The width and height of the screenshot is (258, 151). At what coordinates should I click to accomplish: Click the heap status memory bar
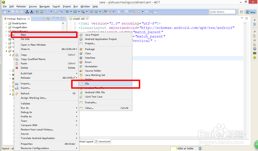(x=184, y=148)
